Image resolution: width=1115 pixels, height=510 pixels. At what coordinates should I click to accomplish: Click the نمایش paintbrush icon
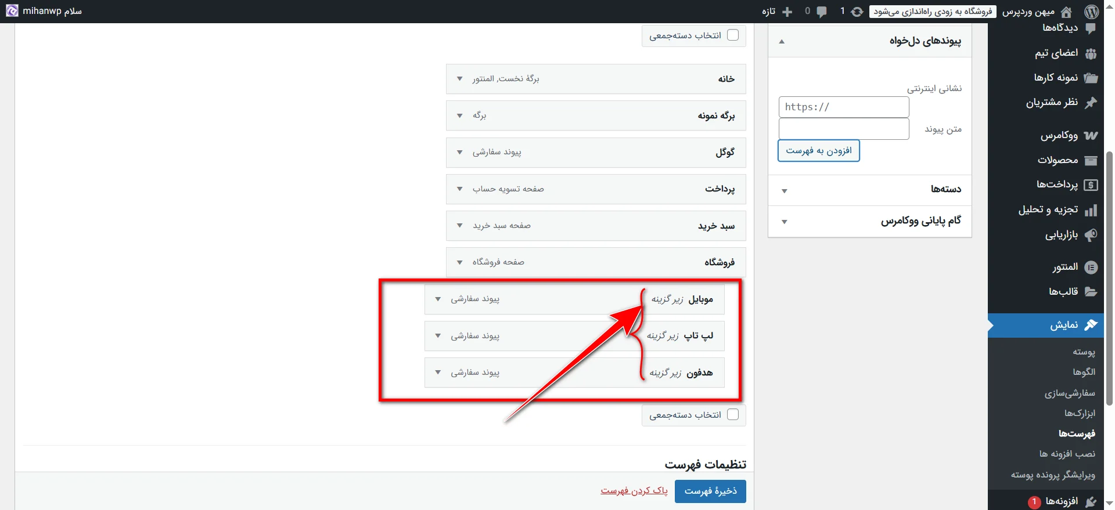point(1091,325)
